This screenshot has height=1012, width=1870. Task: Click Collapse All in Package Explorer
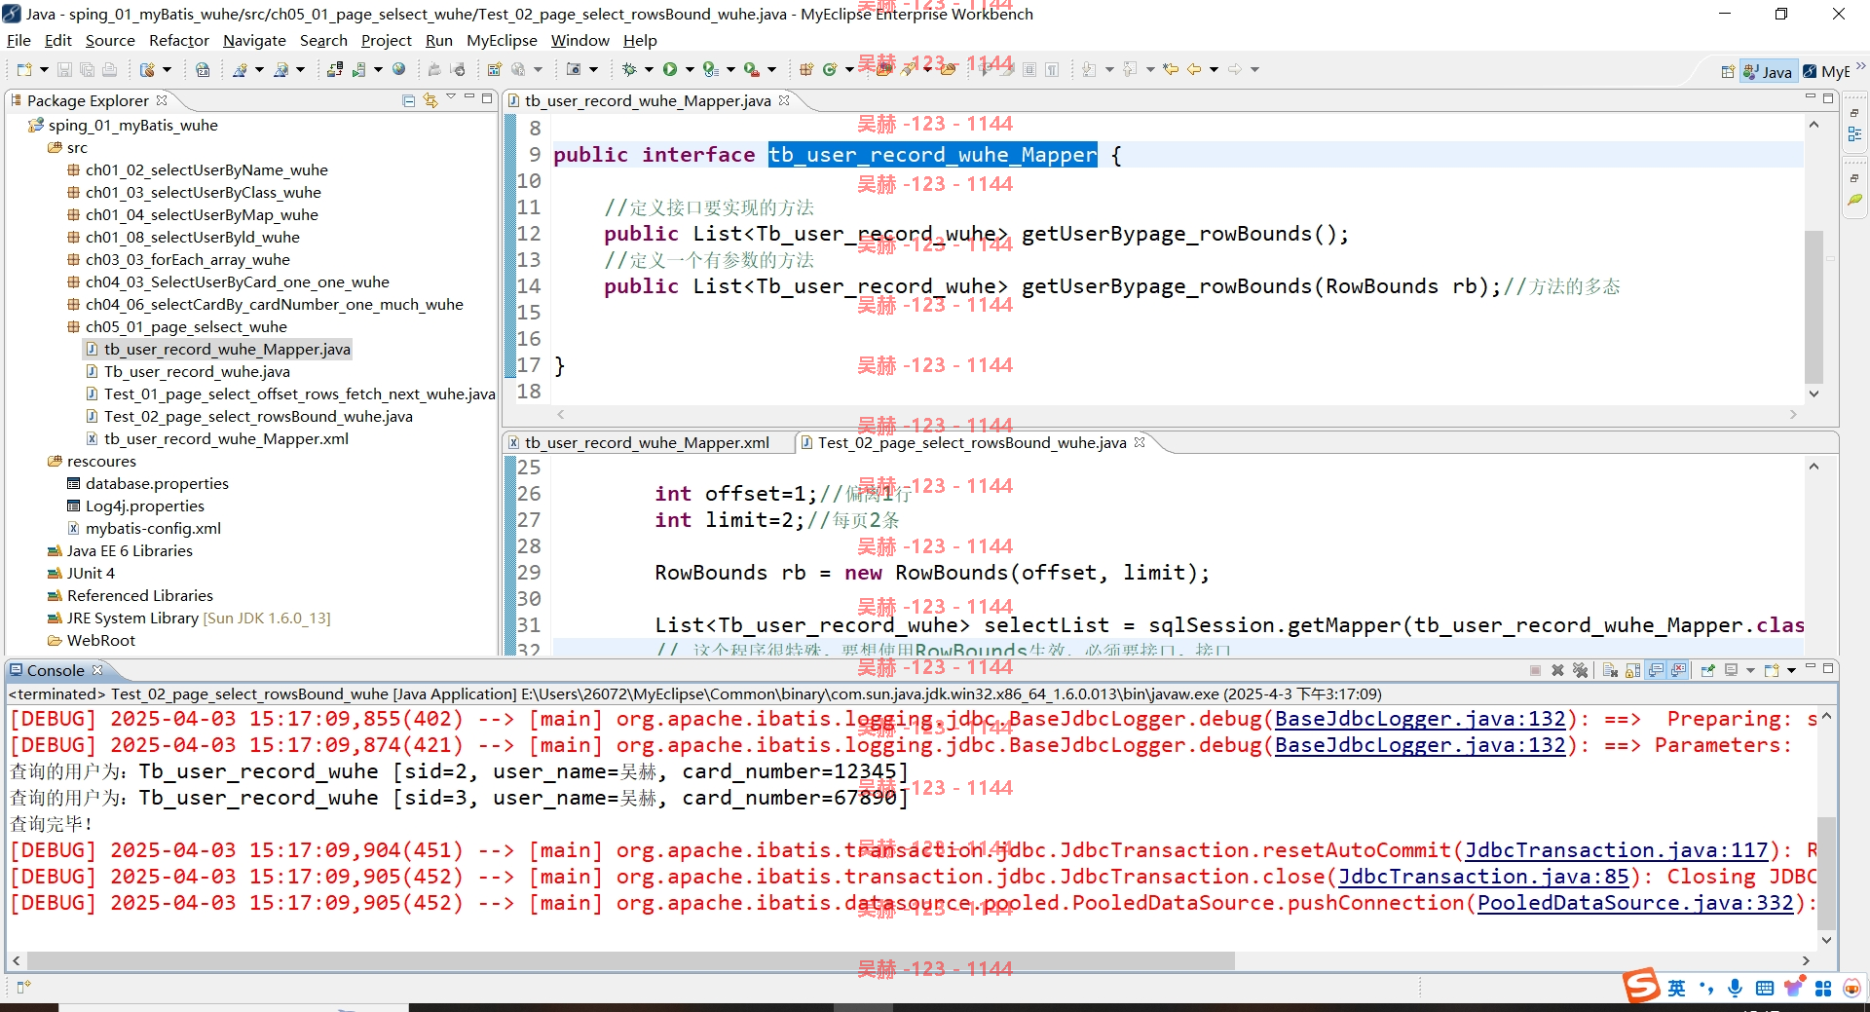point(409,100)
